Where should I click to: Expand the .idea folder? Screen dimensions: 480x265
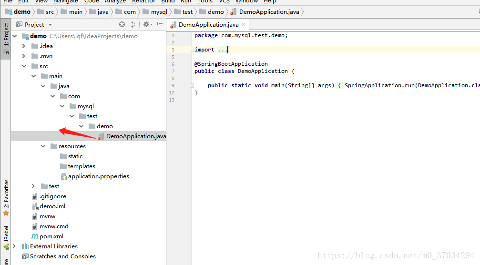[24, 46]
